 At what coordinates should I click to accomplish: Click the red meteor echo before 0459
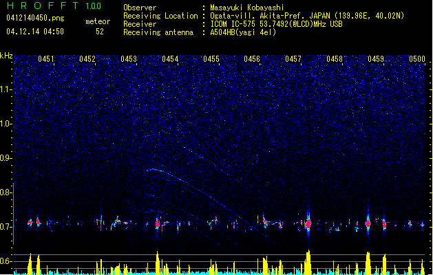click(368, 223)
